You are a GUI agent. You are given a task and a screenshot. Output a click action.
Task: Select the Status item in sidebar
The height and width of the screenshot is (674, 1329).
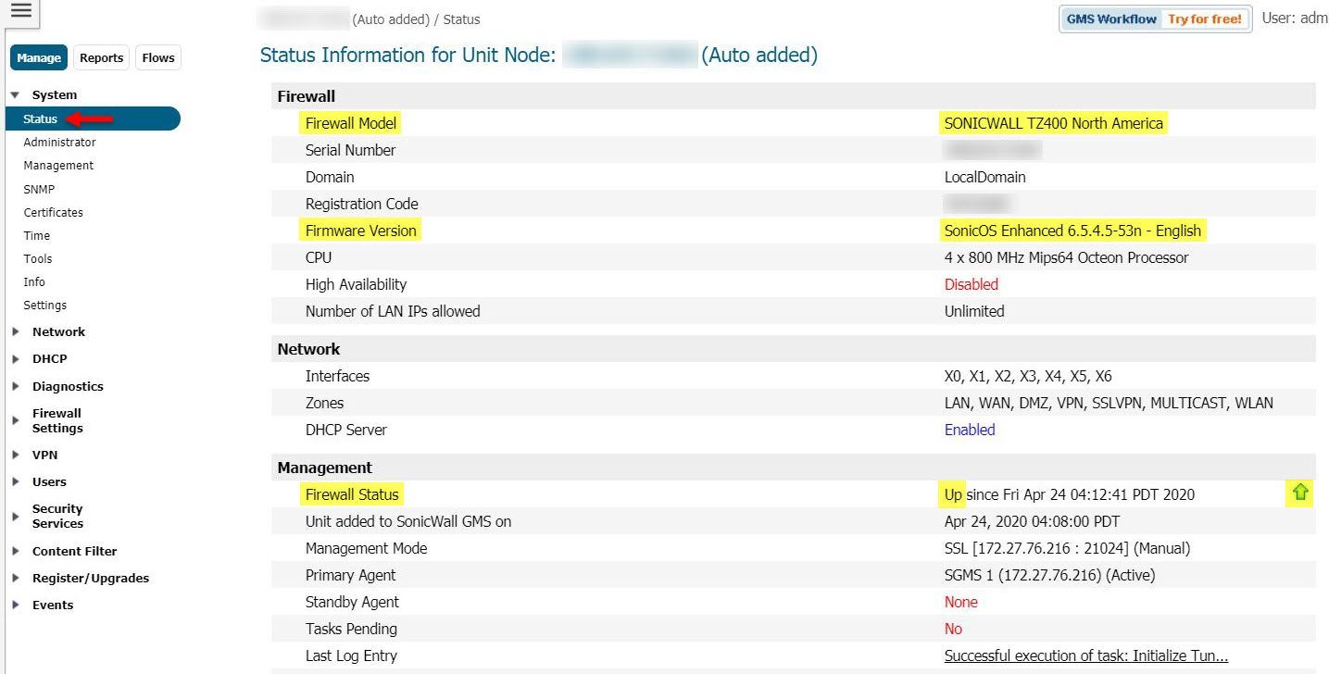click(41, 119)
